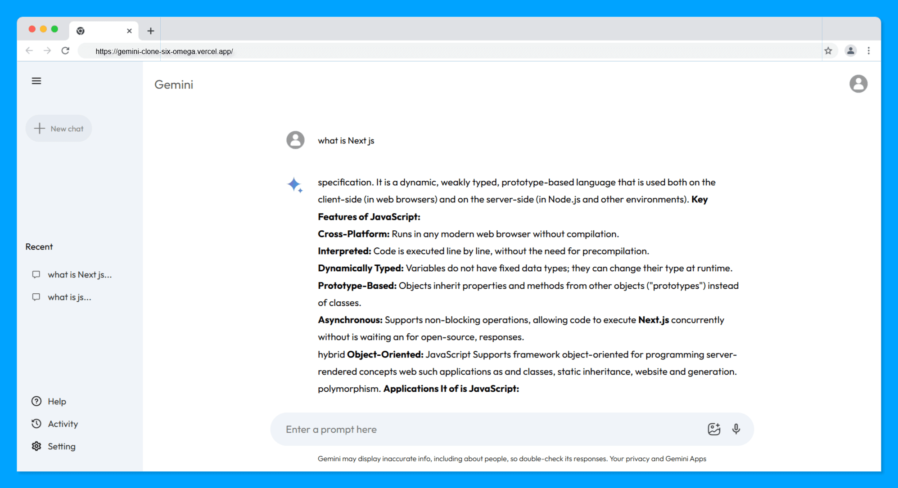Click the user prompt text 'what is Next js'
The image size is (898, 488).
(x=346, y=141)
